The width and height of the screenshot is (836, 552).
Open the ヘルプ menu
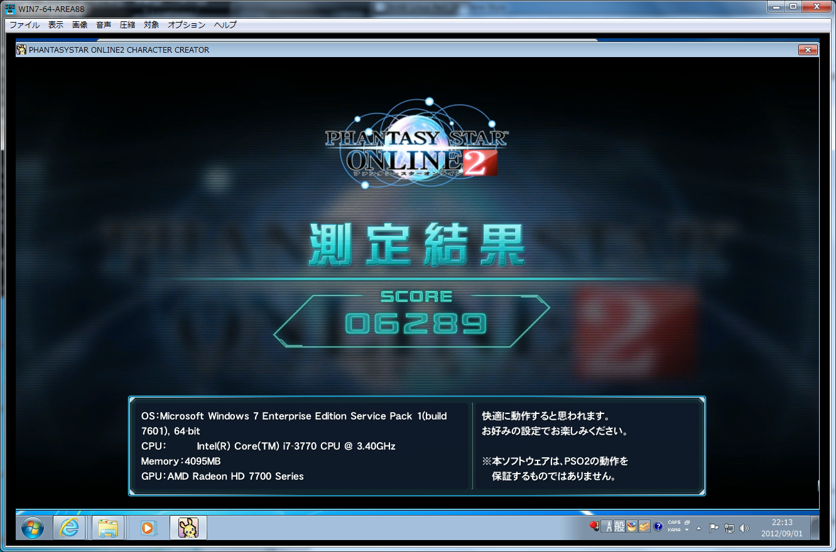pos(225,25)
